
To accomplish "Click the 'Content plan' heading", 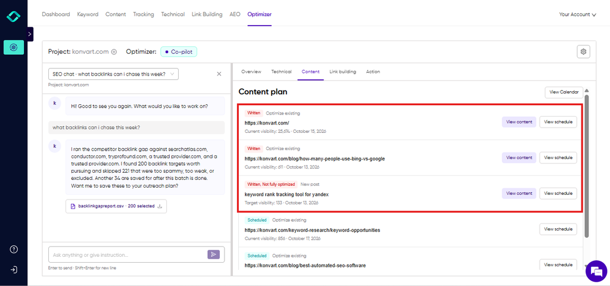I will pyautogui.click(x=263, y=92).
